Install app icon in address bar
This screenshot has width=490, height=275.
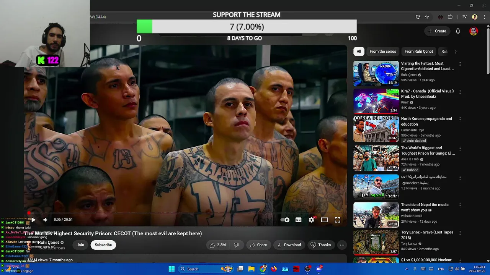point(418,17)
